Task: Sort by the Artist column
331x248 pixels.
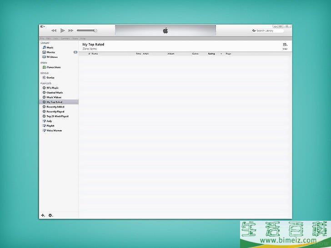Action: click(145, 54)
